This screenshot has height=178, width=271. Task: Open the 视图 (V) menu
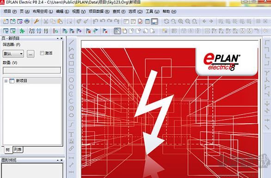pyautogui.click(x=79, y=12)
